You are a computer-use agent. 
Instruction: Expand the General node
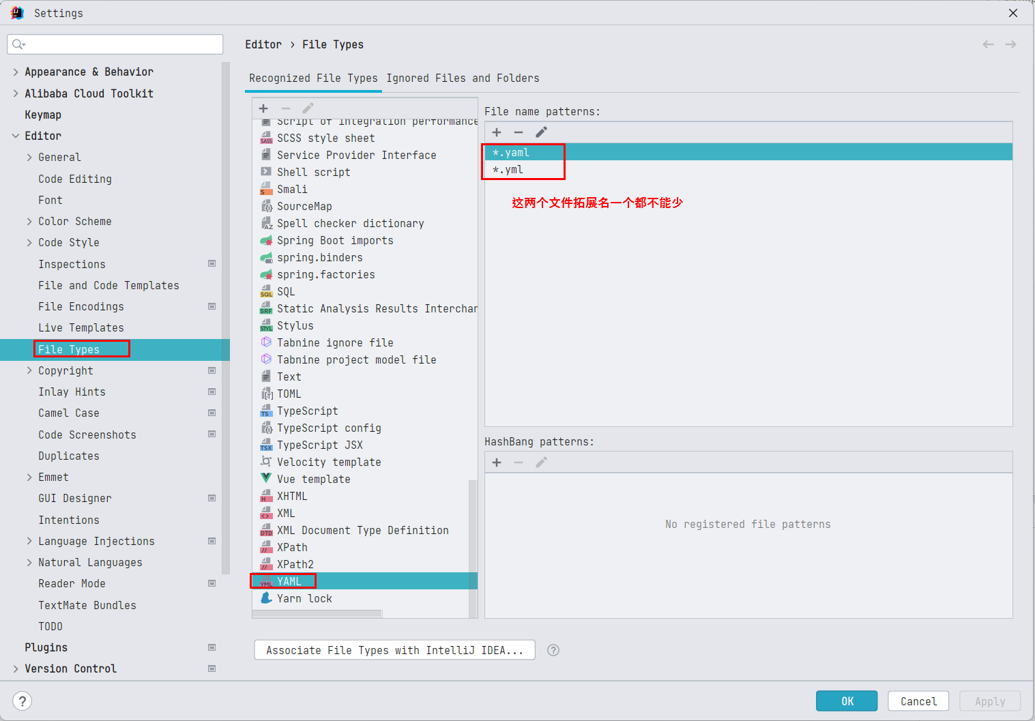[29, 158]
